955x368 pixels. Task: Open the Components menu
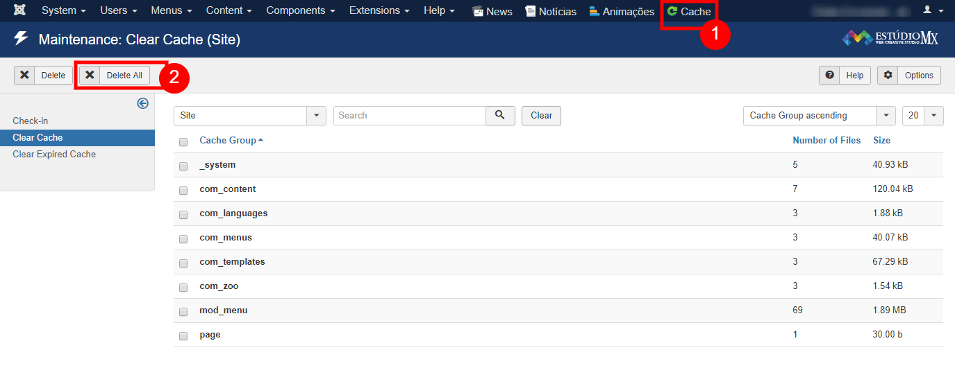tap(300, 11)
